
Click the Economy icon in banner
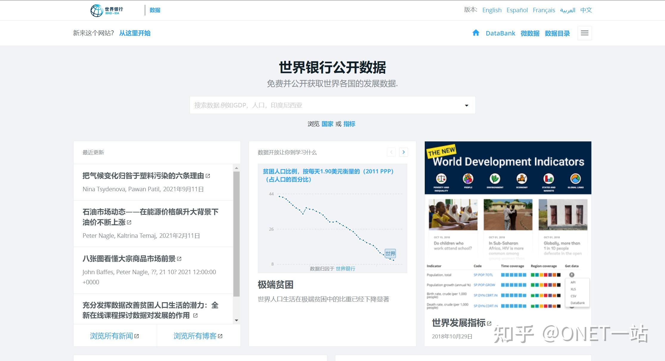click(522, 178)
